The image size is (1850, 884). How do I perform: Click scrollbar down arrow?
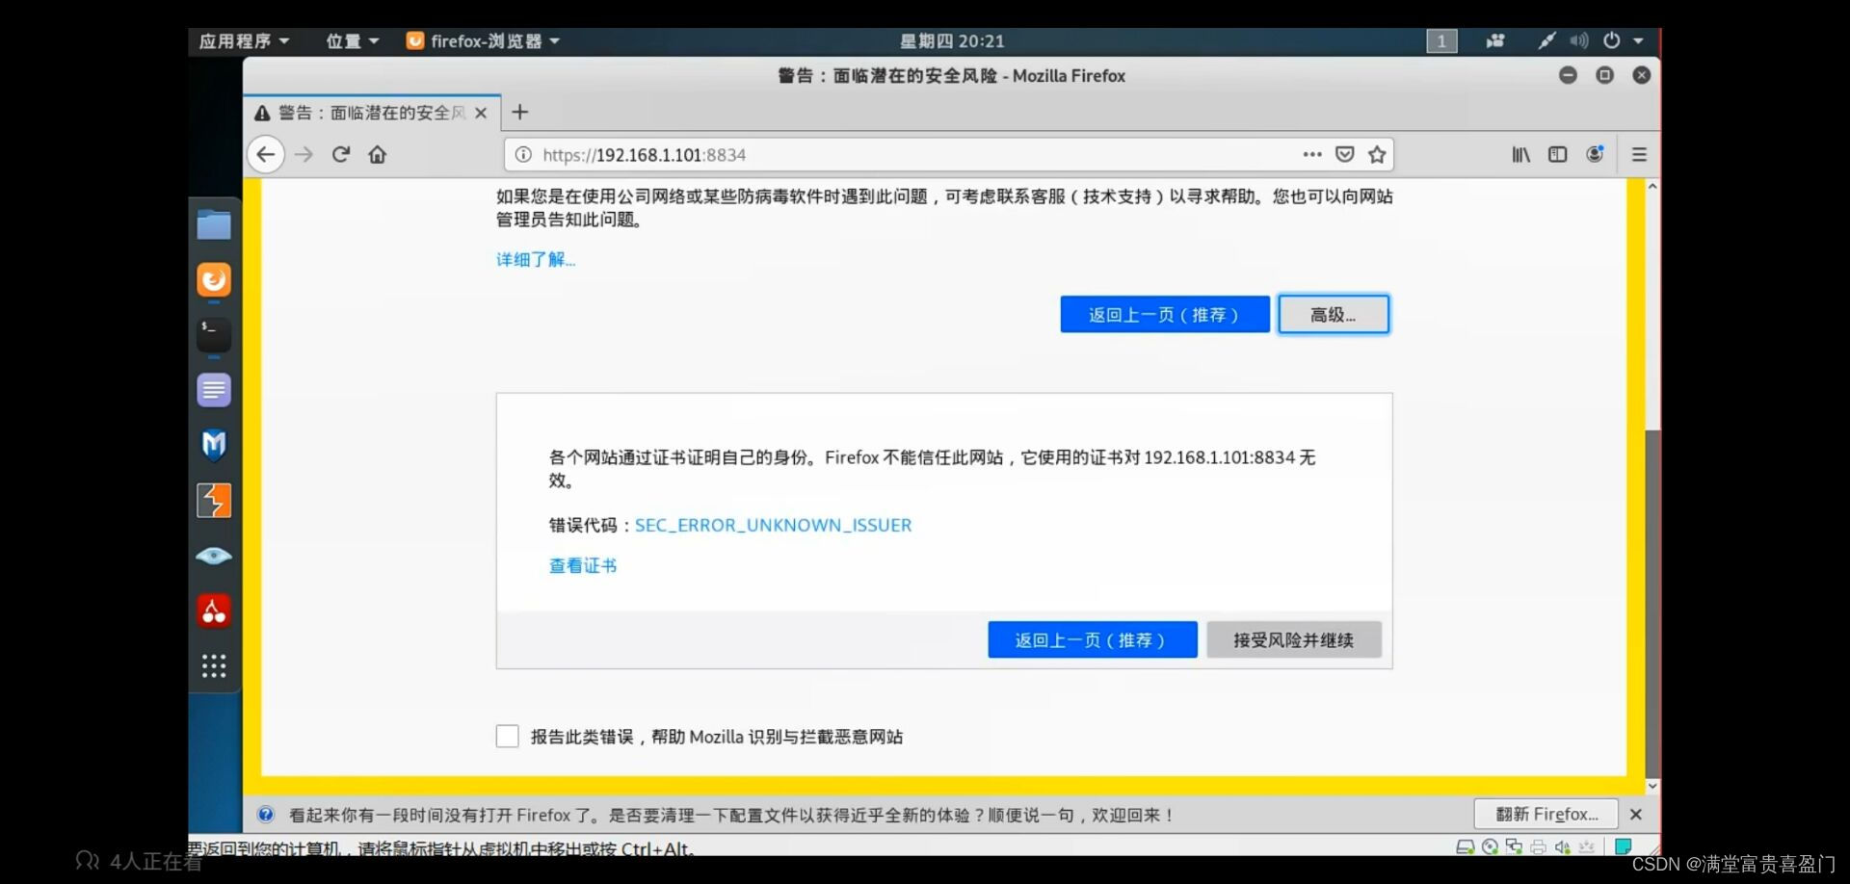pyautogui.click(x=1652, y=785)
